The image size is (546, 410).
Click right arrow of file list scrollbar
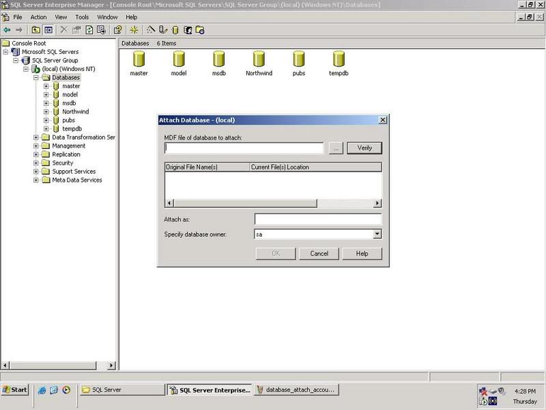377,203
